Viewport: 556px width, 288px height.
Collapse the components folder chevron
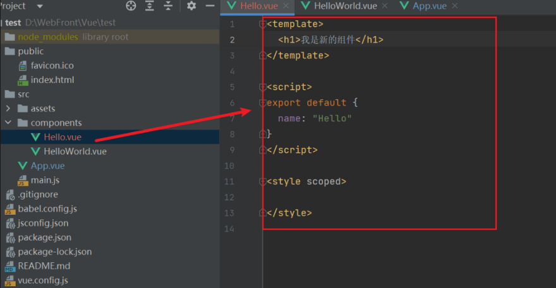click(8, 123)
